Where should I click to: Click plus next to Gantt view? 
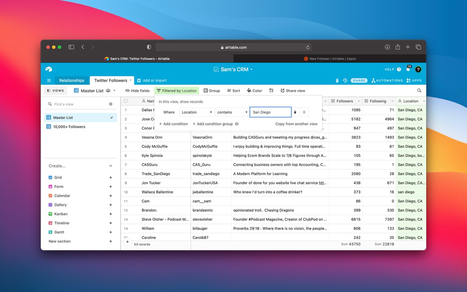pyautogui.click(x=111, y=232)
